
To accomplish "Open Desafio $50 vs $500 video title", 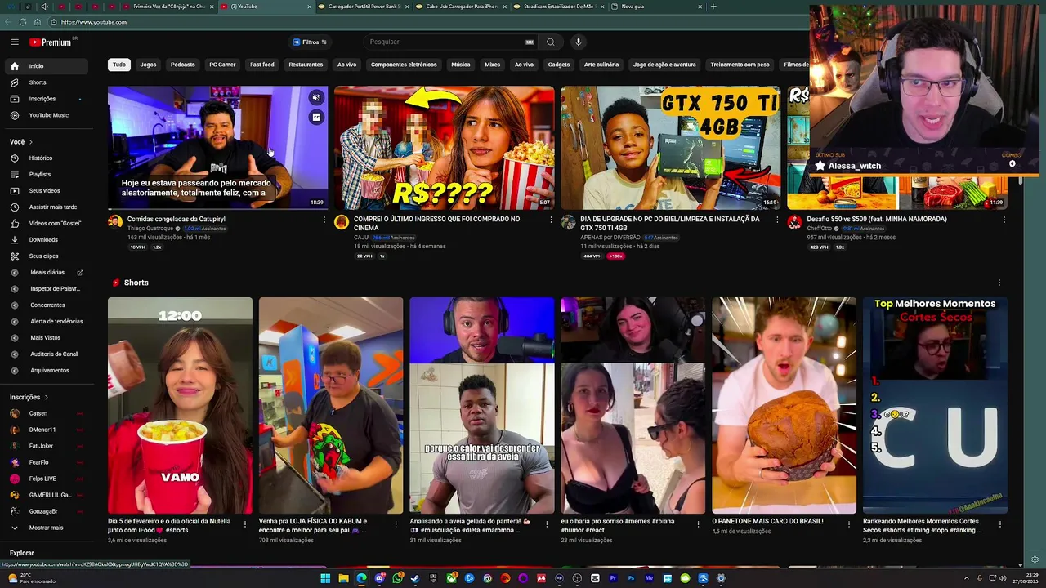I will coord(877,219).
